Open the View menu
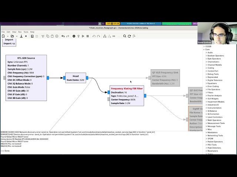This screenshot has width=237, height=177. (14, 32)
